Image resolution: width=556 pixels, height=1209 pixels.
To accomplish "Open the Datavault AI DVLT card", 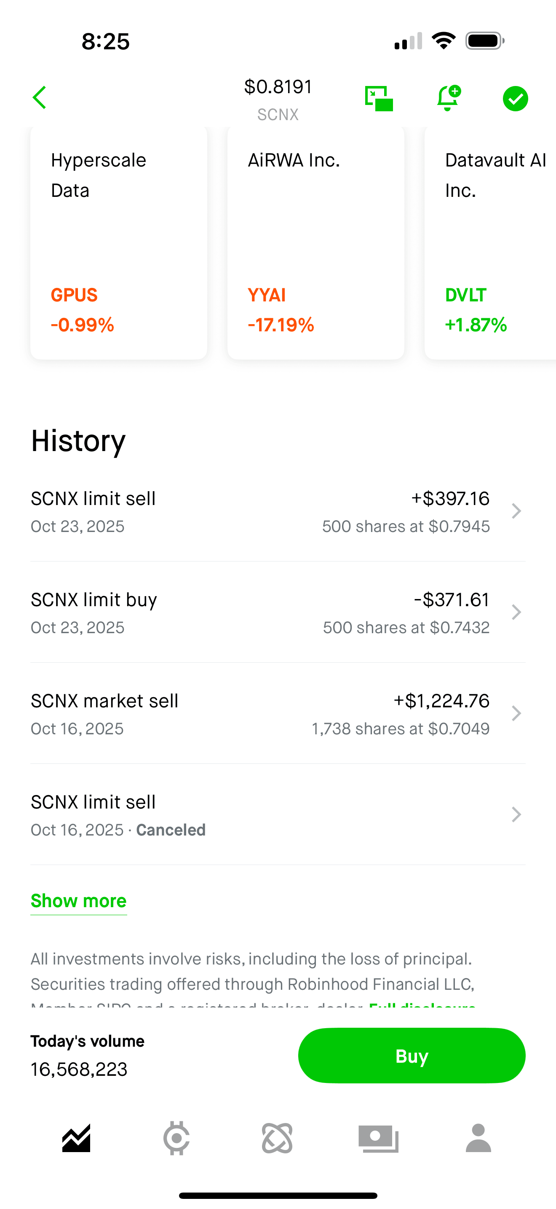I will point(490,243).
